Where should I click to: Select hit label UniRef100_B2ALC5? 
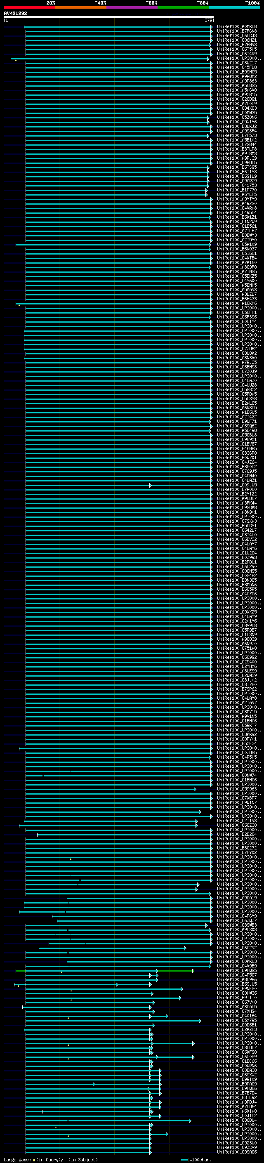(237, 403)
